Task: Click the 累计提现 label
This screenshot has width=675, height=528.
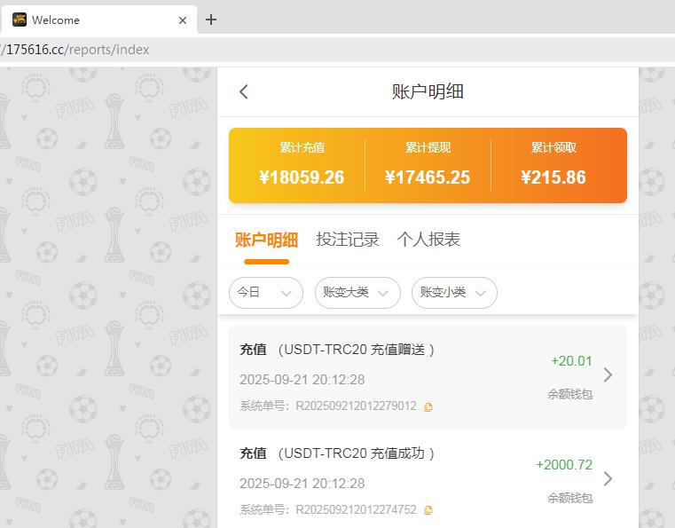Action: [x=428, y=147]
